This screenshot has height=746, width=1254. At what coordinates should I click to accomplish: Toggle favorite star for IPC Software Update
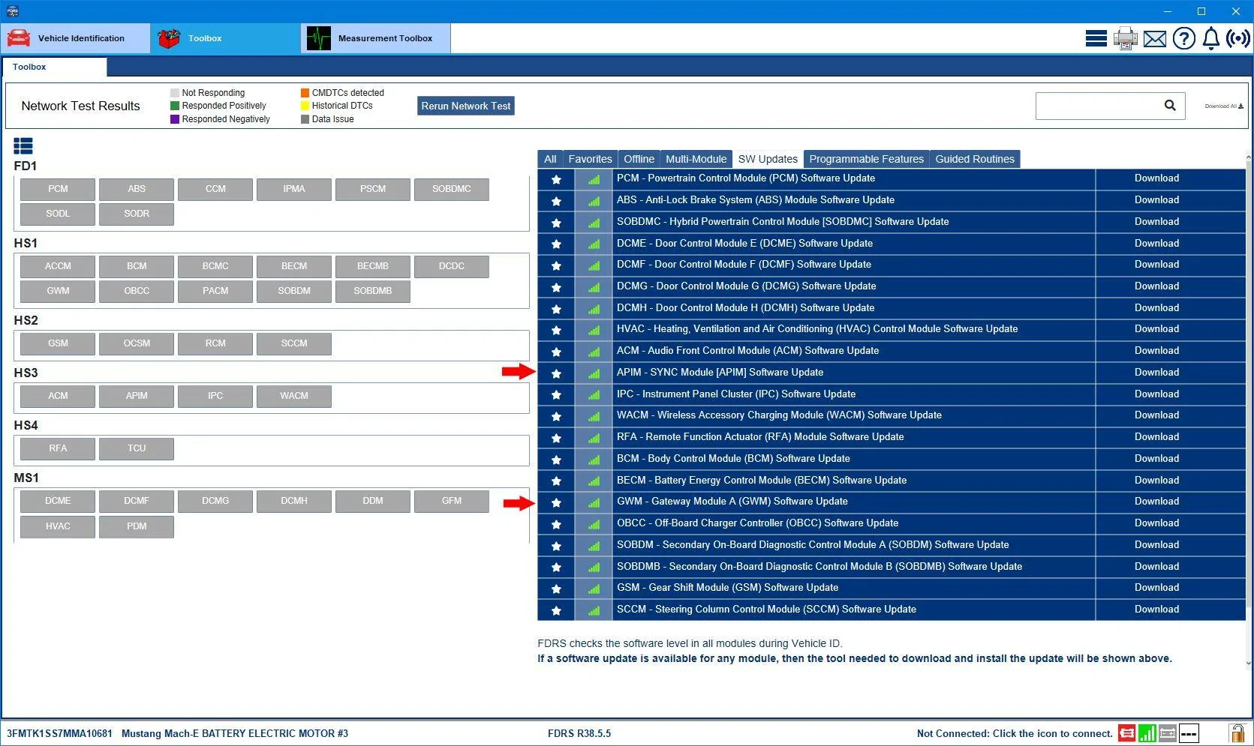pos(556,395)
